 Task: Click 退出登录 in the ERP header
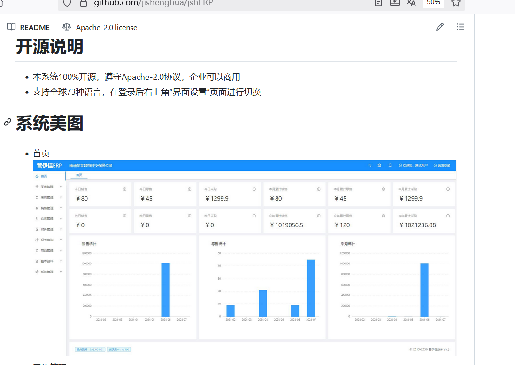(442, 165)
